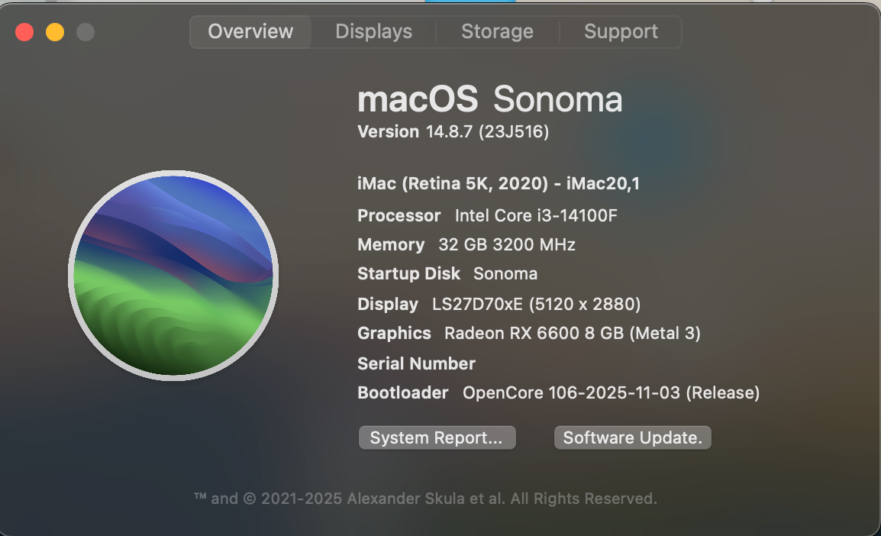Image resolution: width=881 pixels, height=536 pixels.
Task: Minimize the window with yellow button
Action: (x=55, y=32)
